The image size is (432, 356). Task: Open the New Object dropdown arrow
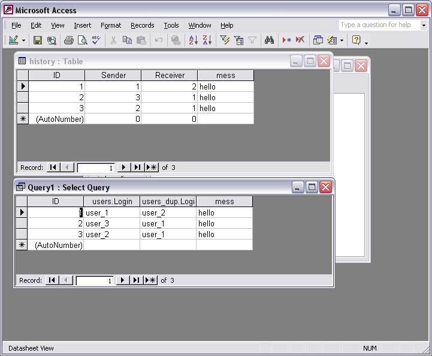pos(342,40)
